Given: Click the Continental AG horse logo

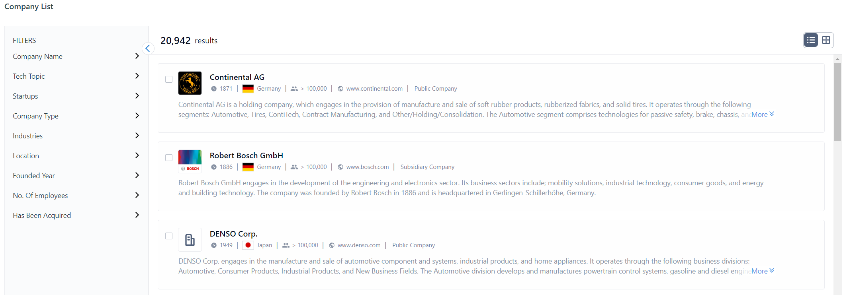Looking at the screenshot, I should click(x=190, y=83).
